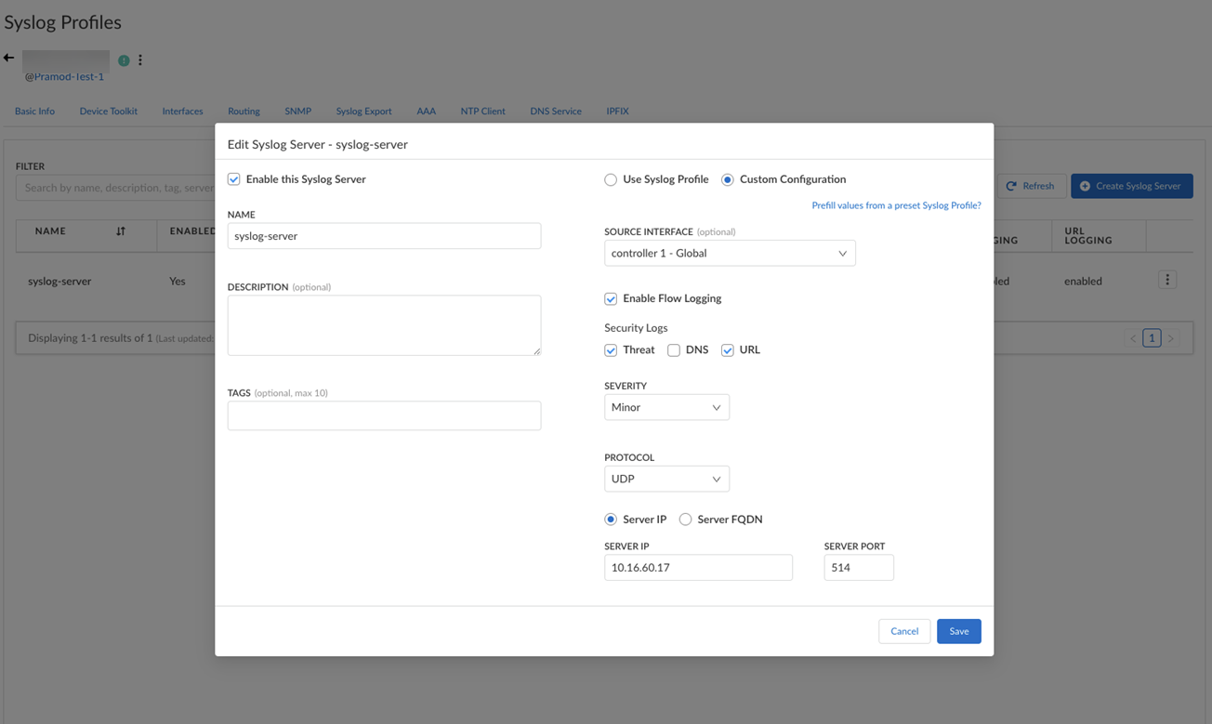This screenshot has width=1212, height=724.
Task: Click the Server IP input field
Action: point(698,567)
